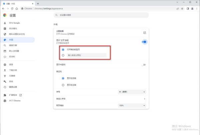
Task: Click the Chrome logo next to 设置
Action: click(x=5, y=15)
